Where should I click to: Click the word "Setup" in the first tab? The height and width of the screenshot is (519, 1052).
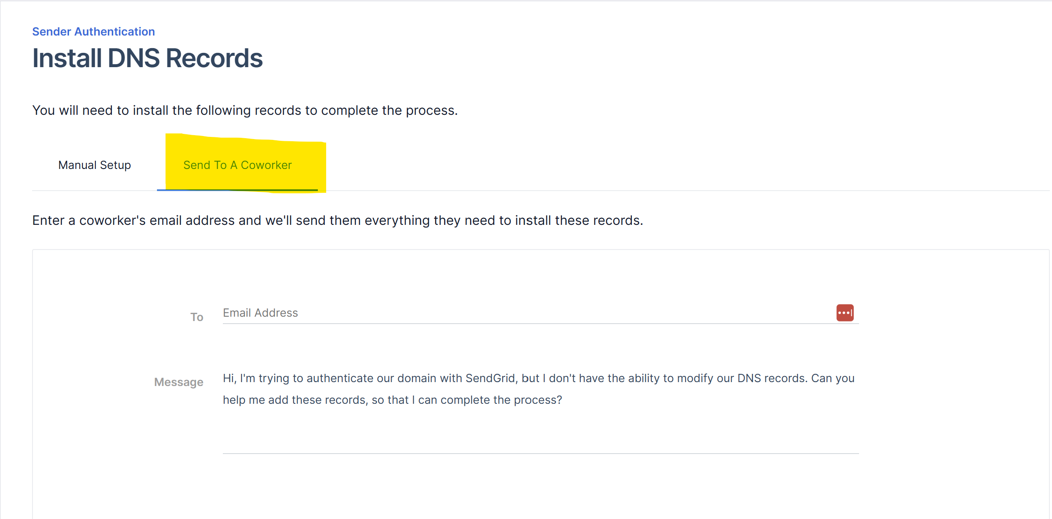(115, 165)
